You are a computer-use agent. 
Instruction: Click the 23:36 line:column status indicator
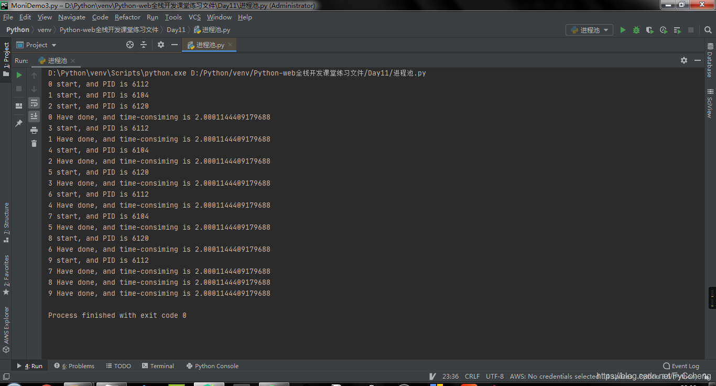click(450, 377)
